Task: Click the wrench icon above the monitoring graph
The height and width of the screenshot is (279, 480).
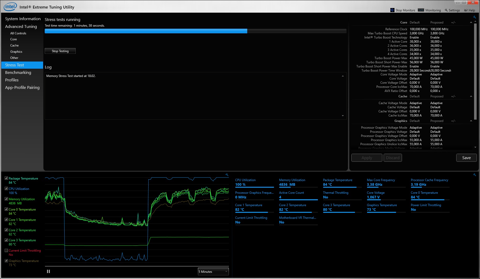Action: point(227,175)
